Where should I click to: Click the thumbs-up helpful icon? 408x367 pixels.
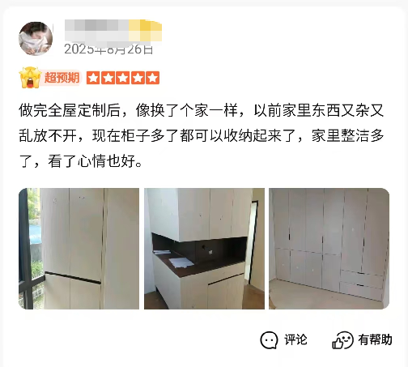(x=342, y=340)
